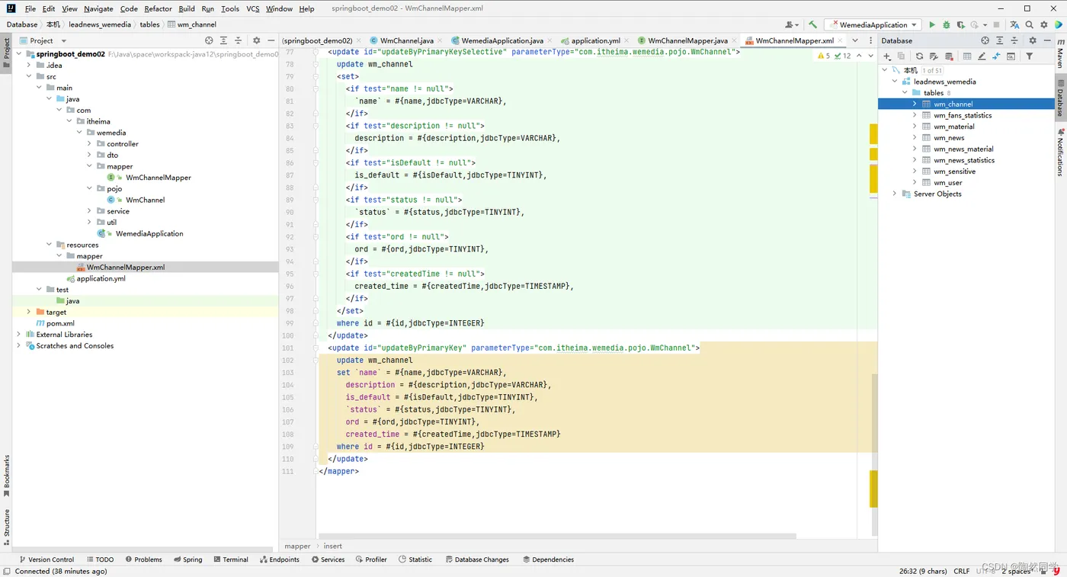The image size is (1067, 577).
Task: Open the Endpoints tool window
Action: (x=279, y=559)
